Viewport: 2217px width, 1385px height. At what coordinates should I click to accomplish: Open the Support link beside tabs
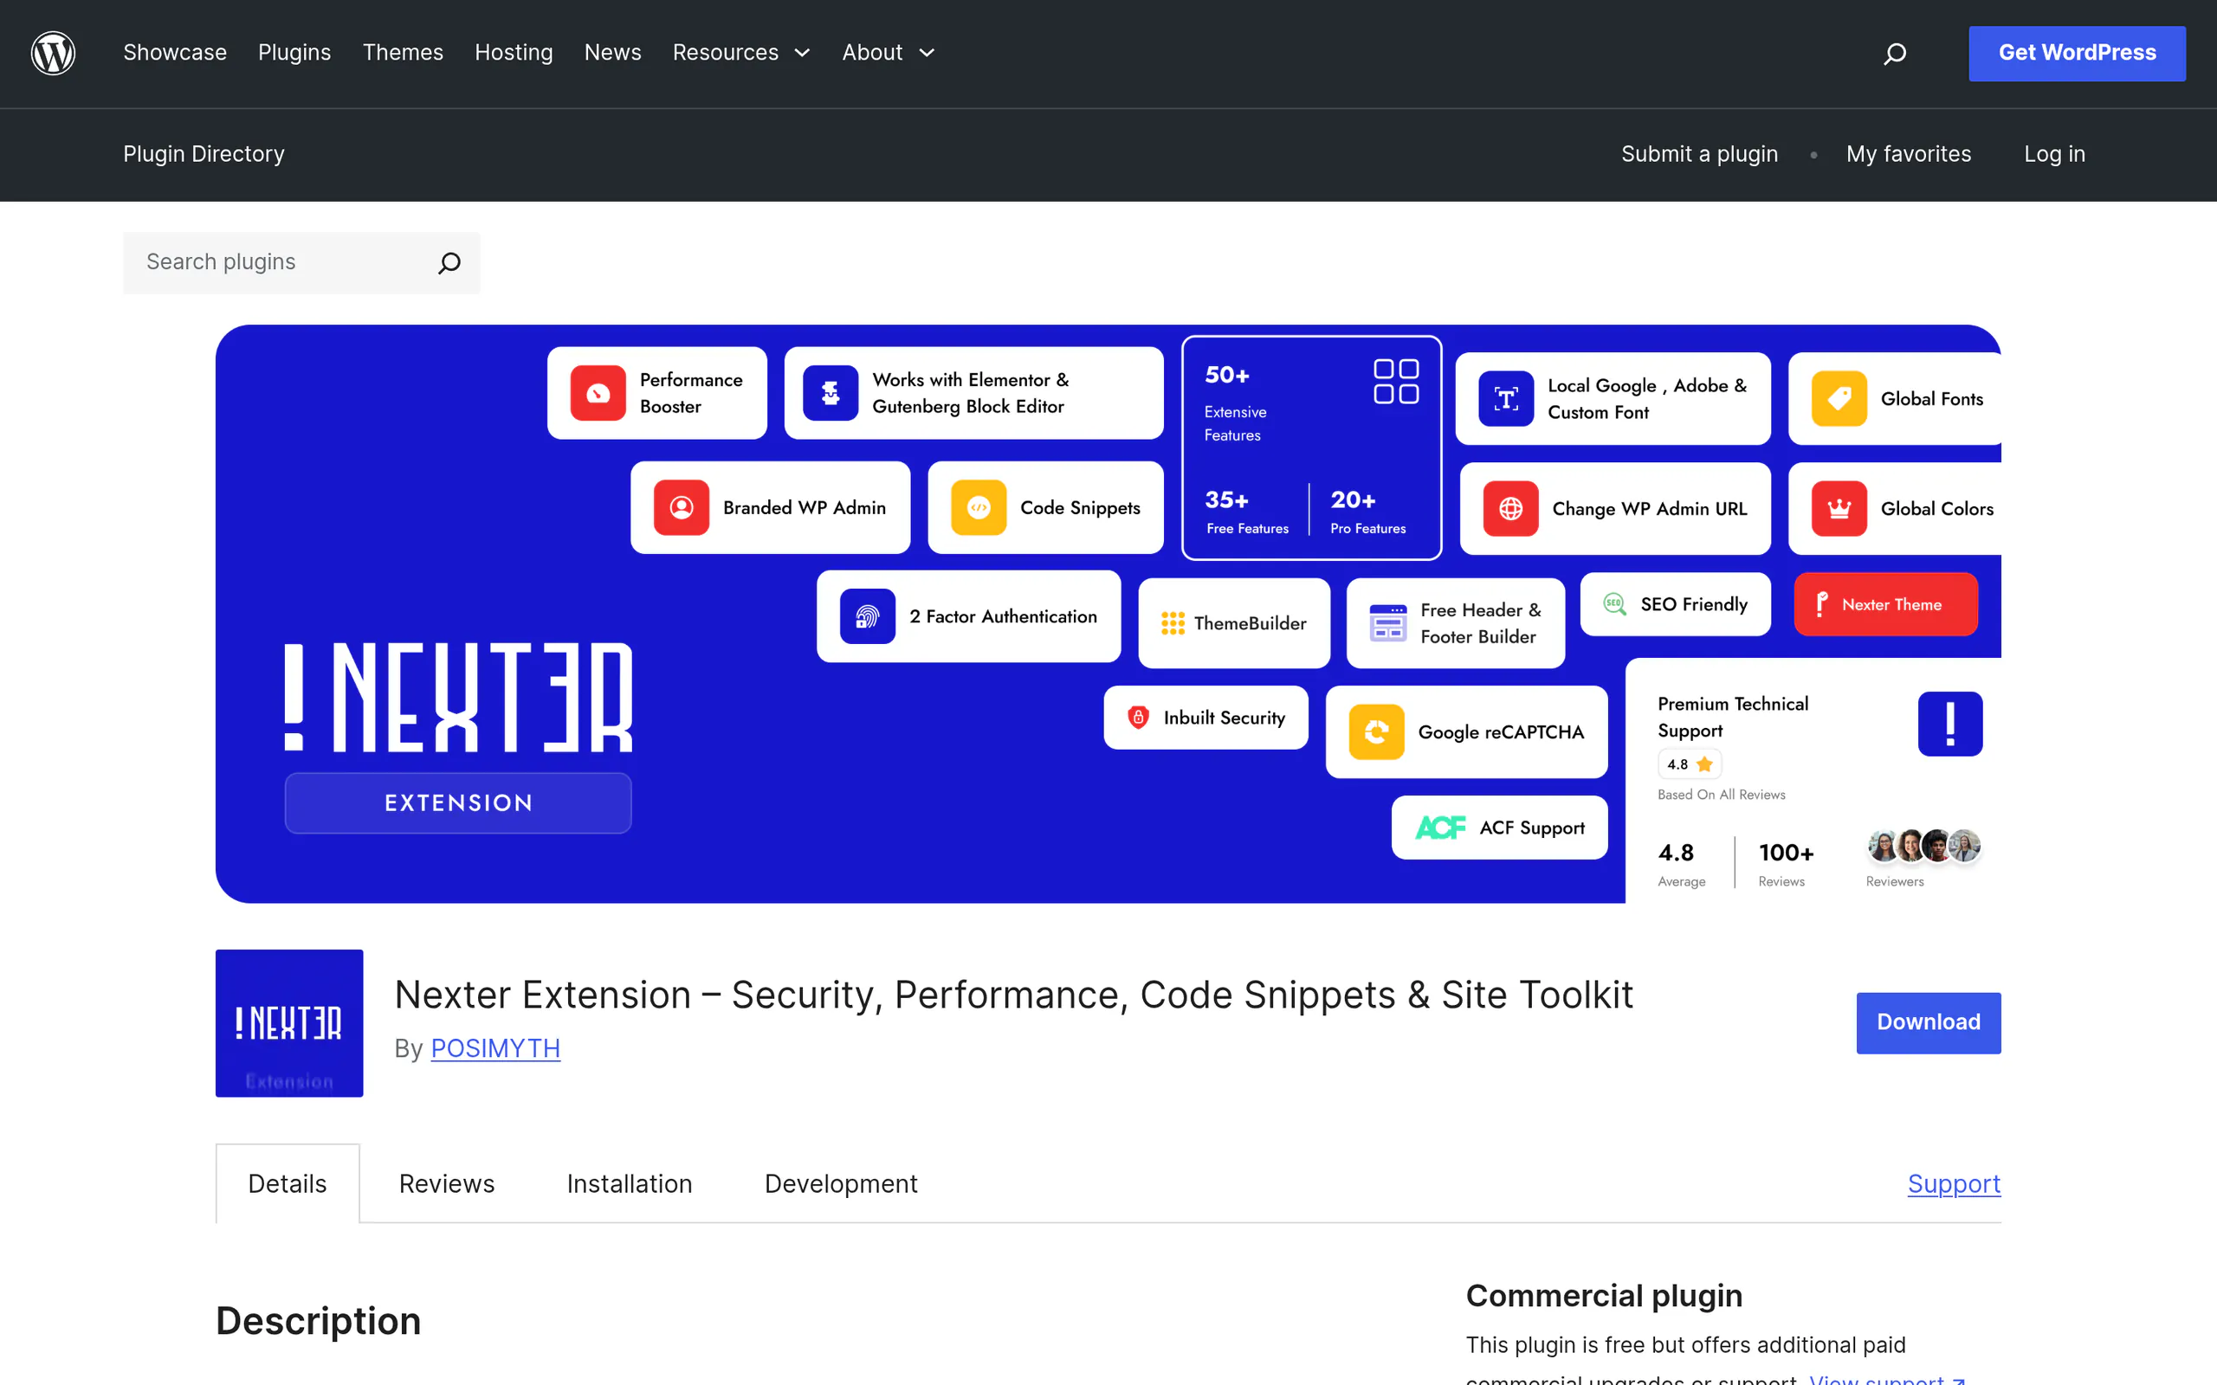(x=1953, y=1183)
